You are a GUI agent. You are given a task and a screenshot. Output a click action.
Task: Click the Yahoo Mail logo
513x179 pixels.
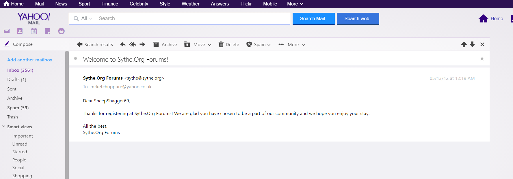[x=34, y=18]
